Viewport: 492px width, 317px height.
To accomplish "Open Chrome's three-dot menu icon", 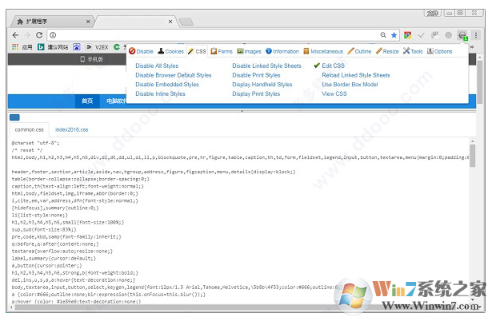I will coord(476,35).
